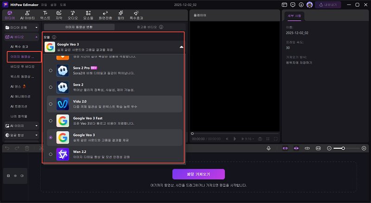
Task: Select the Vidu 2.0 model radio button
Action: (51, 104)
